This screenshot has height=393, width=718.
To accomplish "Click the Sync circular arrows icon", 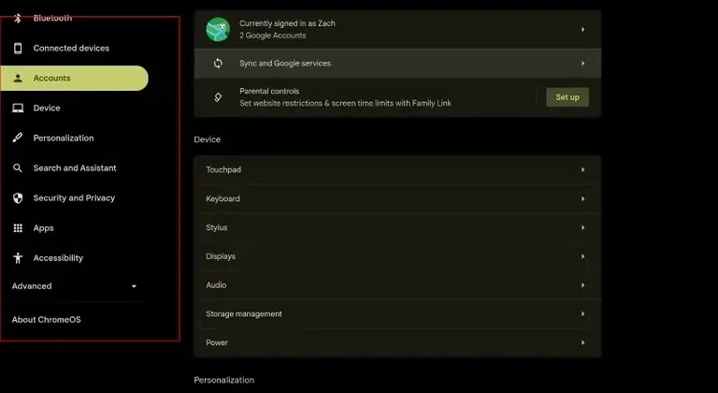I will [218, 64].
